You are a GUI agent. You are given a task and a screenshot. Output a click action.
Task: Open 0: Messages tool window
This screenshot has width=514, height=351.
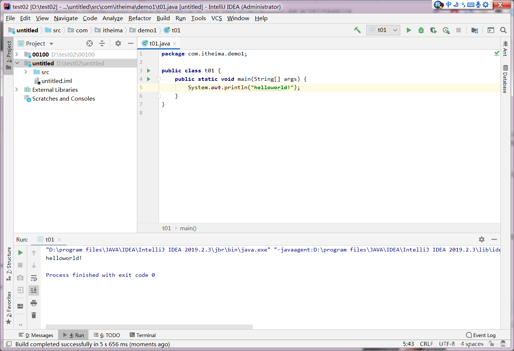[x=36, y=335]
